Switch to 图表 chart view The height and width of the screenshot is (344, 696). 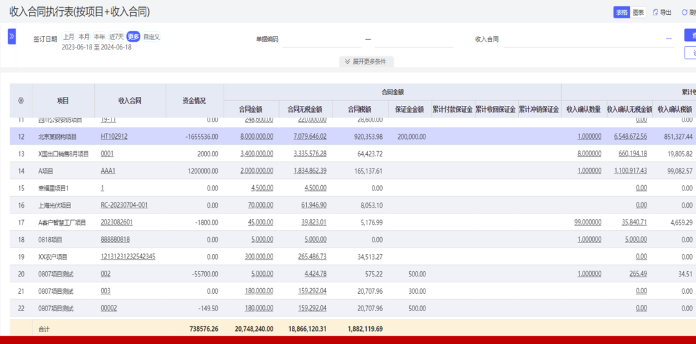coord(638,12)
